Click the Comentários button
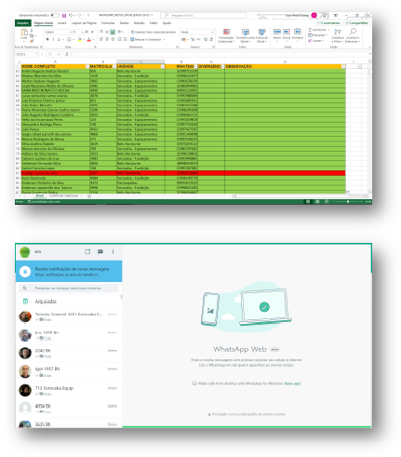Viewport: 401px width, 457px height. (x=328, y=23)
